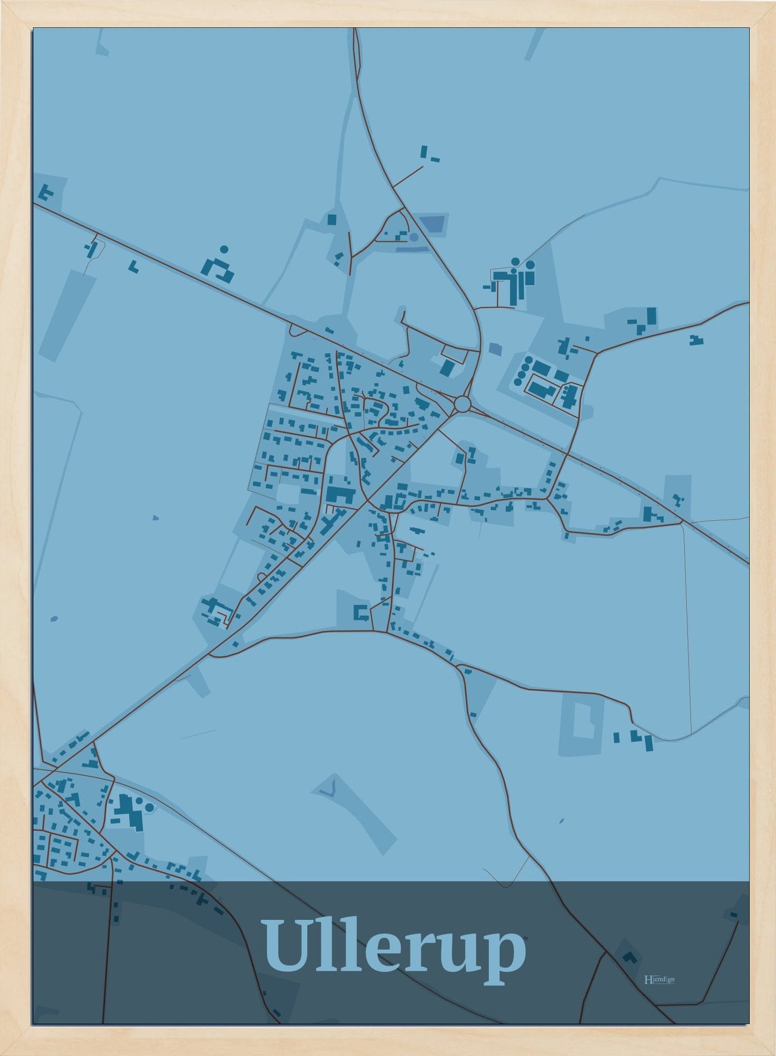Select the small purple-blue pond near roundabout
The height and width of the screenshot is (1056, 776).
pyautogui.click(x=495, y=348)
